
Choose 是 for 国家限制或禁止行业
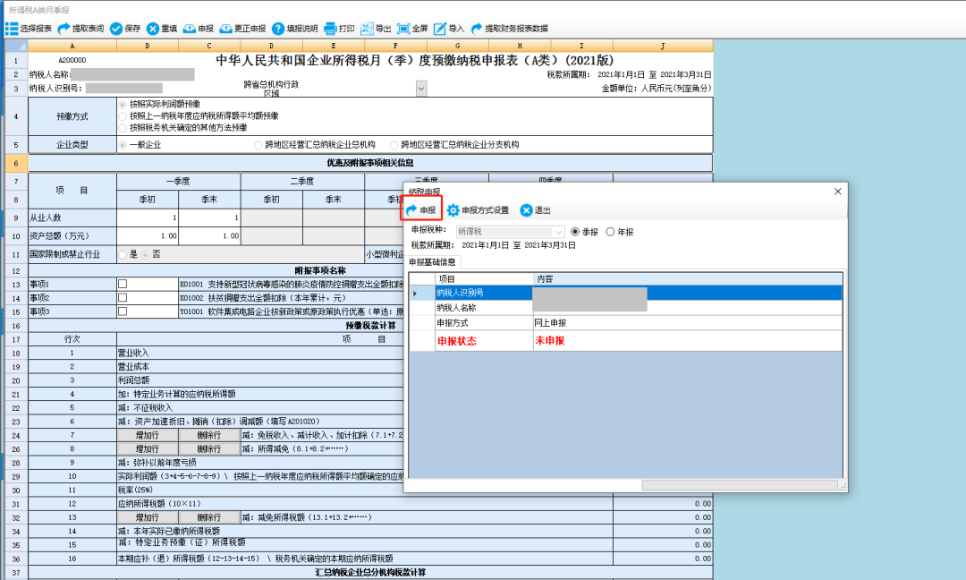tap(128, 254)
